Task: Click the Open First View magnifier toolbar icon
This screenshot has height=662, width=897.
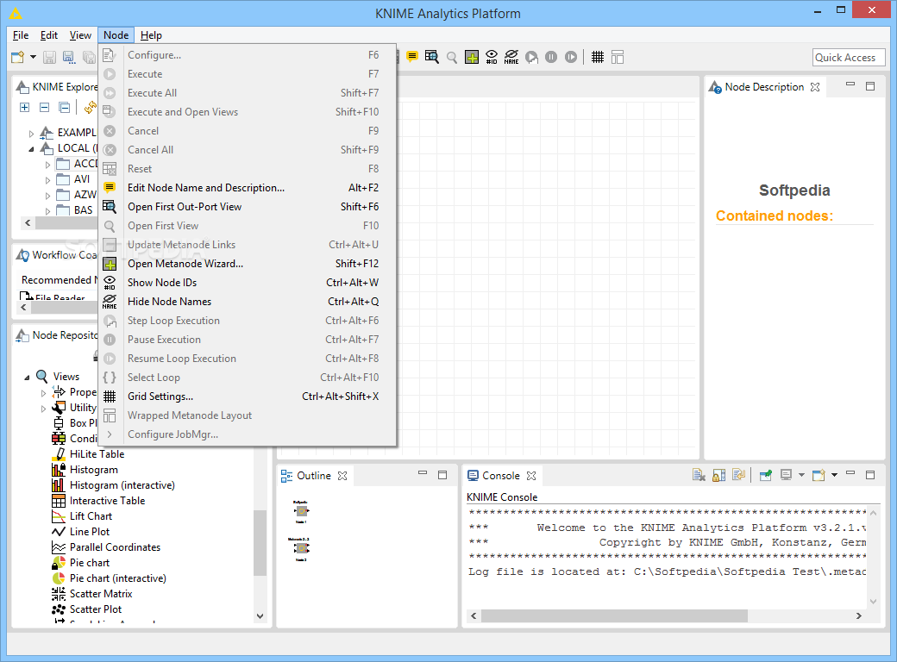Action: 452,57
